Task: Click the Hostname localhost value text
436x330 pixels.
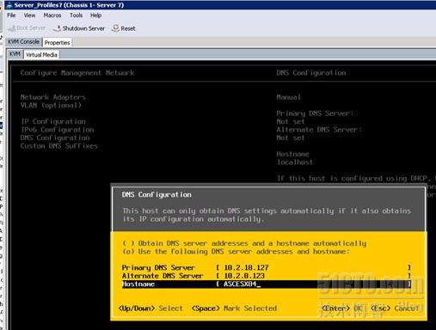Action: click(x=295, y=162)
